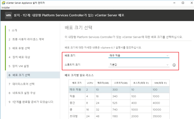Minimize the installer window
The image size is (194, 119).
(x=174, y=3)
